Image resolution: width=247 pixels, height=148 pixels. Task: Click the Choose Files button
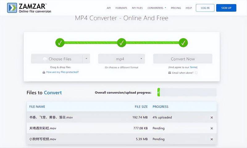point(57,59)
